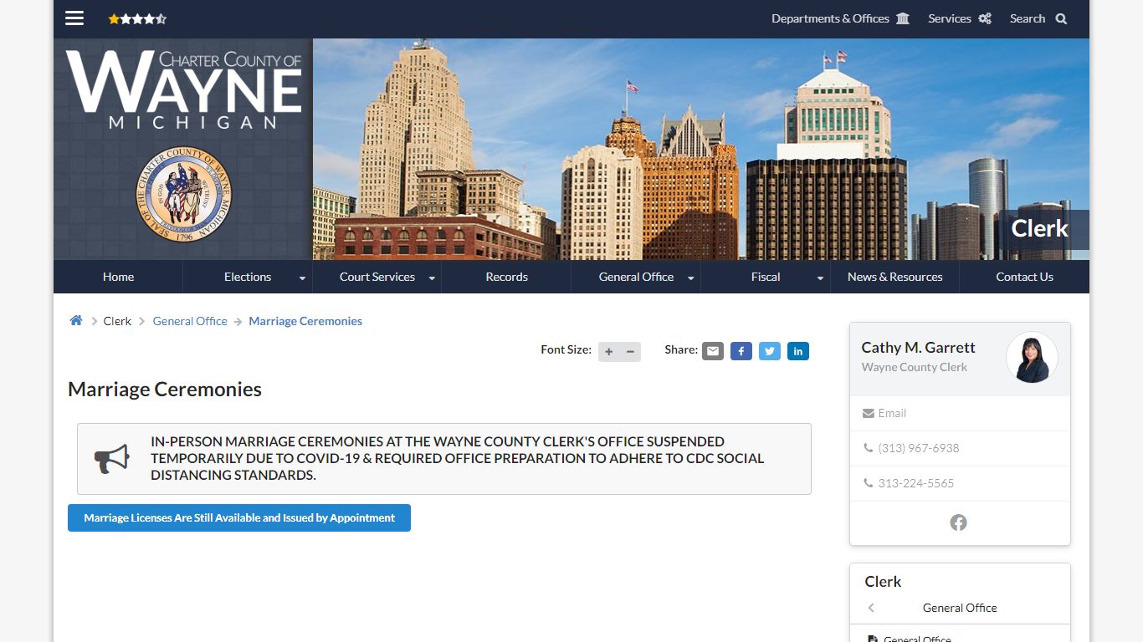This screenshot has height=642, width=1143.
Task: Open the hamburger menu icon
Action: click(x=74, y=18)
